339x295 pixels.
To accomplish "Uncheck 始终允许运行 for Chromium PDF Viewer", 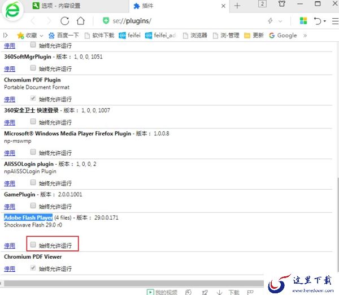I will 33,268.
